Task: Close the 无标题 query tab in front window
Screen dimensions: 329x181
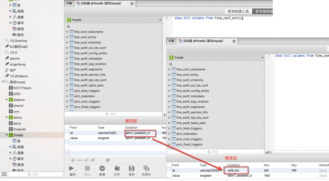Action: (234, 41)
